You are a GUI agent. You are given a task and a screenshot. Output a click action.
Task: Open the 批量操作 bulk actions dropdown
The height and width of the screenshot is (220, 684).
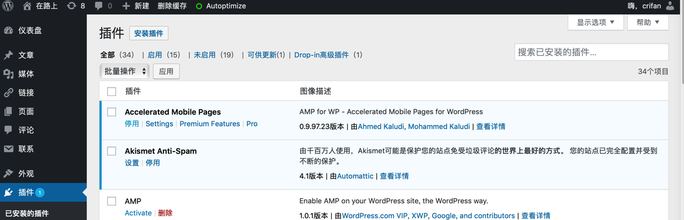[x=125, y=71]
